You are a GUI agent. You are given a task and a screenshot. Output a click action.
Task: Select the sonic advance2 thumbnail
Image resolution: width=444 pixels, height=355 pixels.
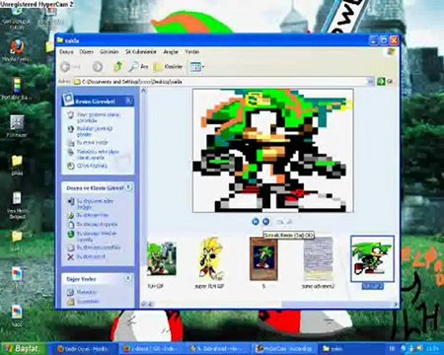318,259
